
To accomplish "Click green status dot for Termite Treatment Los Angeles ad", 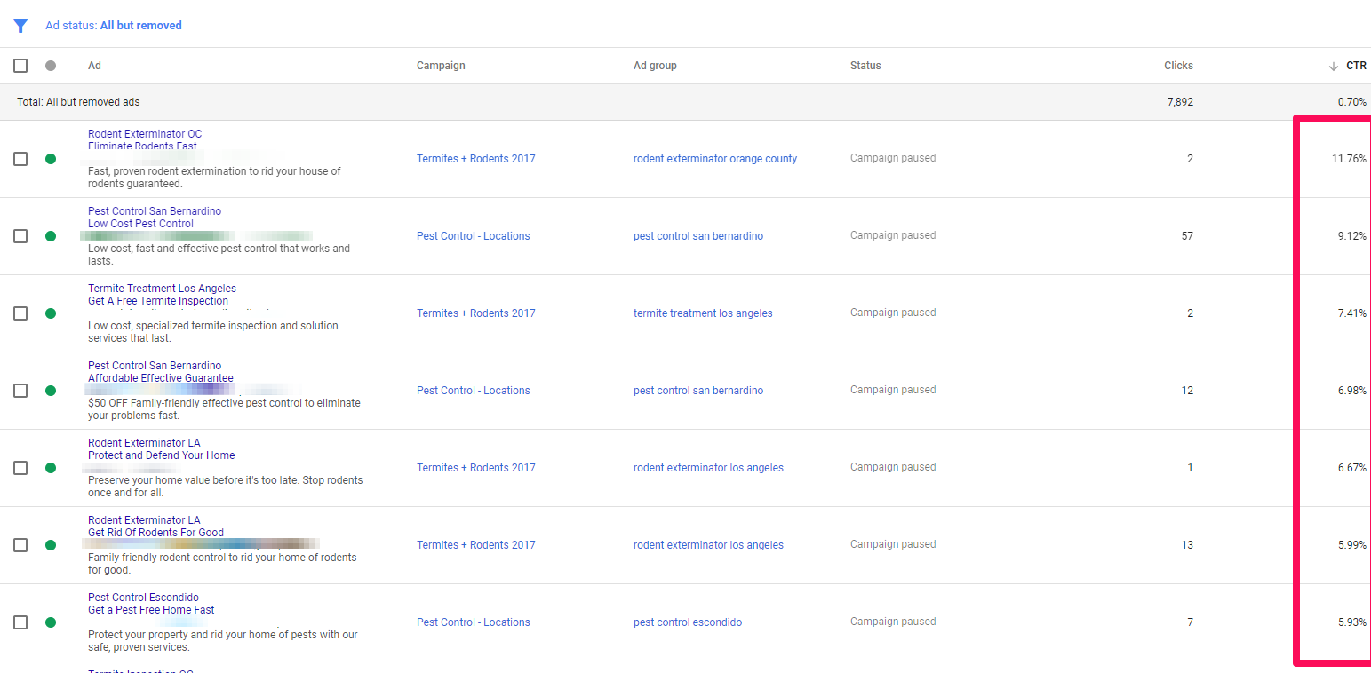I will point(51,313).
